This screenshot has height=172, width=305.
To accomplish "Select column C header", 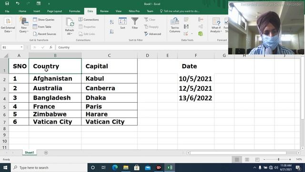I will [109, 55].
